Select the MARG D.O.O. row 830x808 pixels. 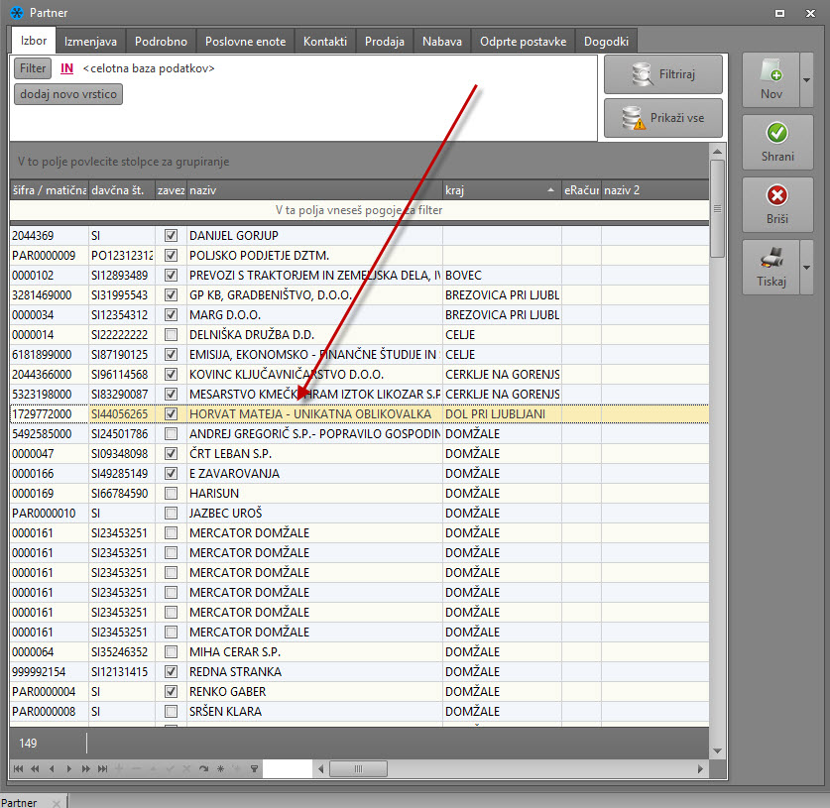pos(359,315)
